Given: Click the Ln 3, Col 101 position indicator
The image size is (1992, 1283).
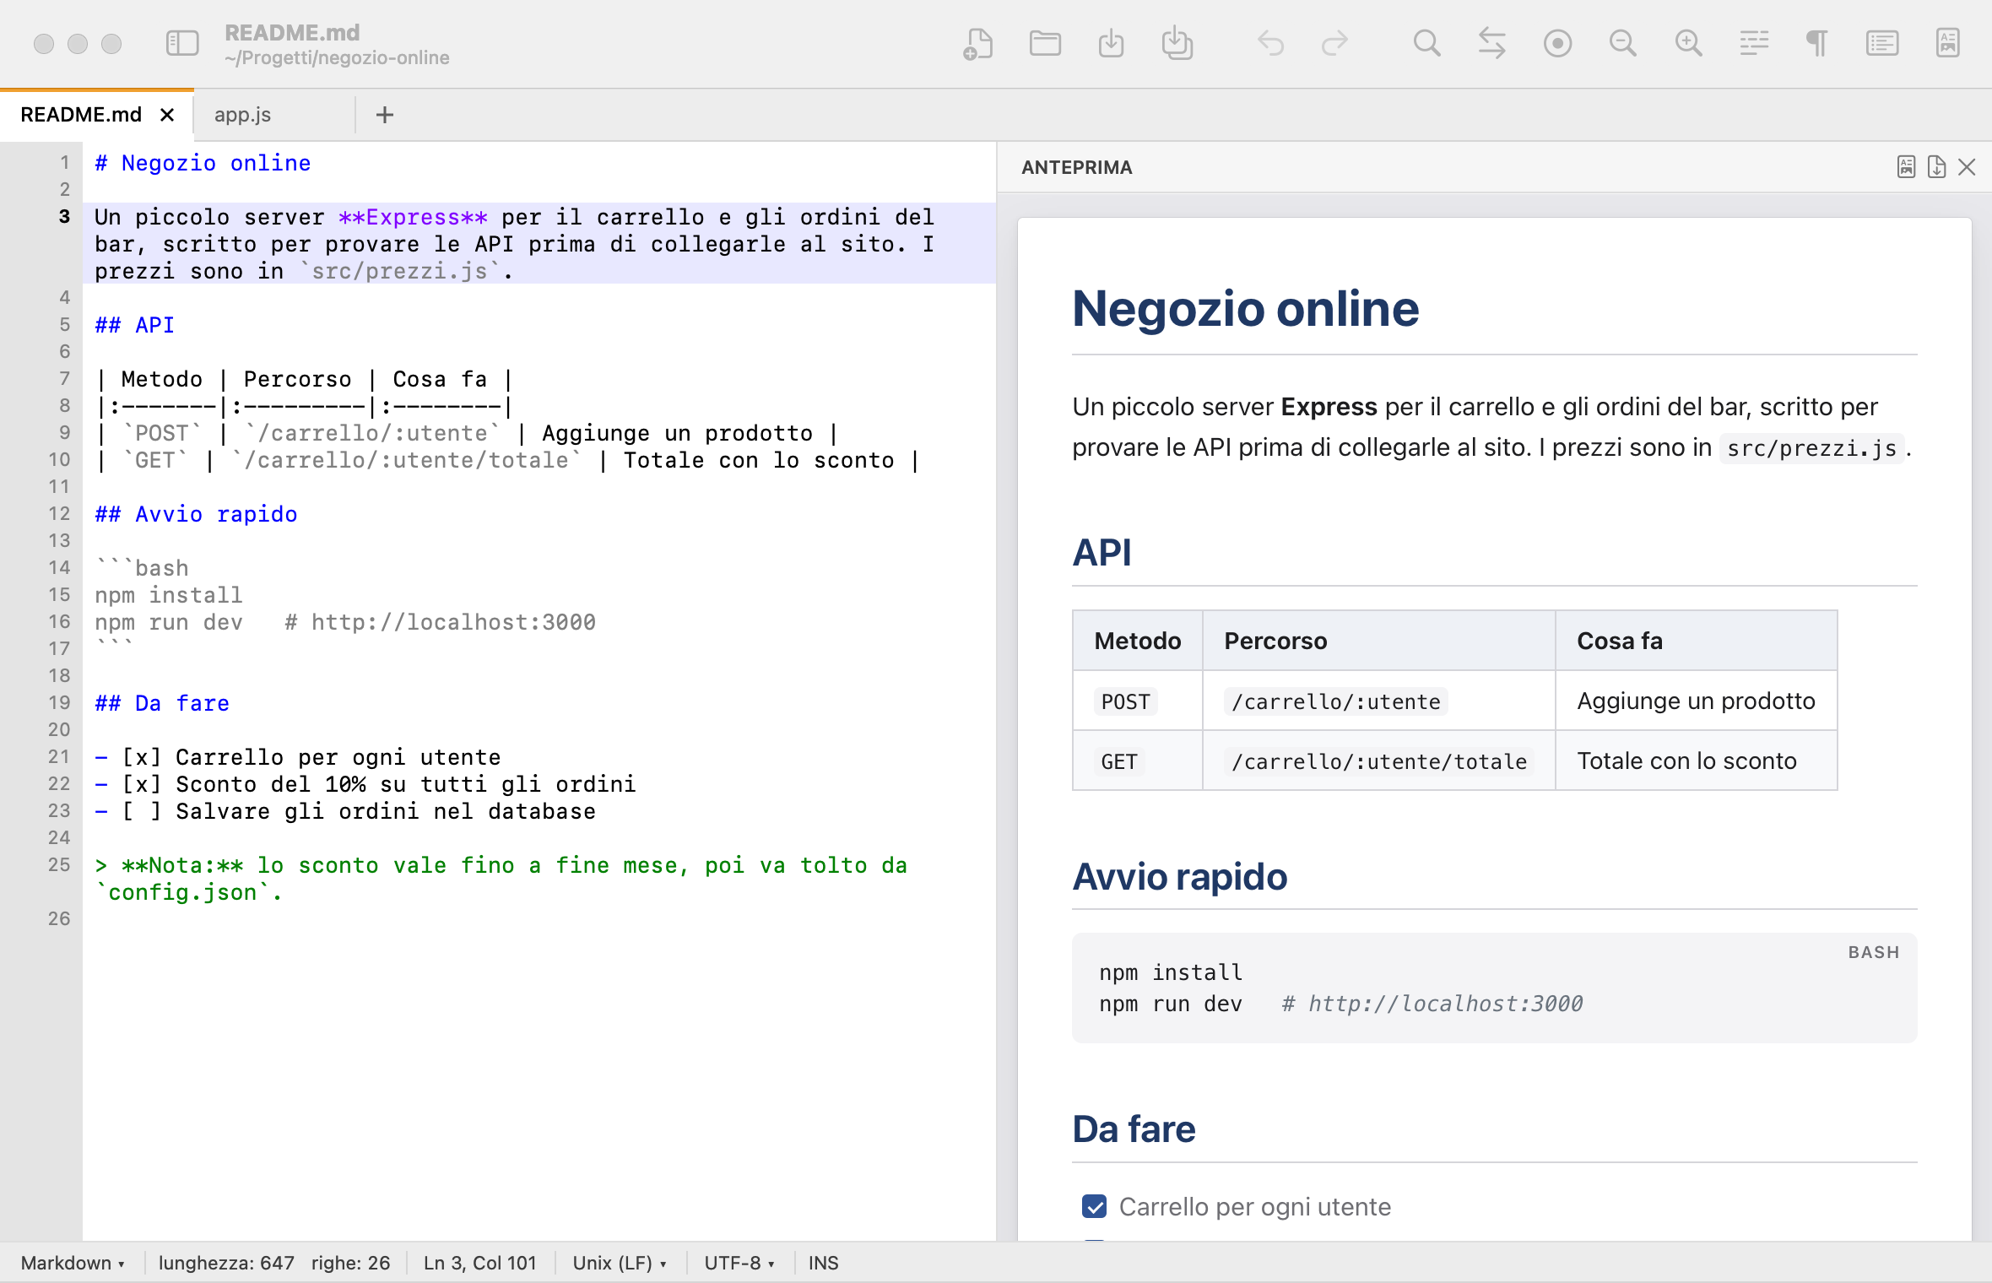Looking at the screenshot, I should [x=480, y=1263].
